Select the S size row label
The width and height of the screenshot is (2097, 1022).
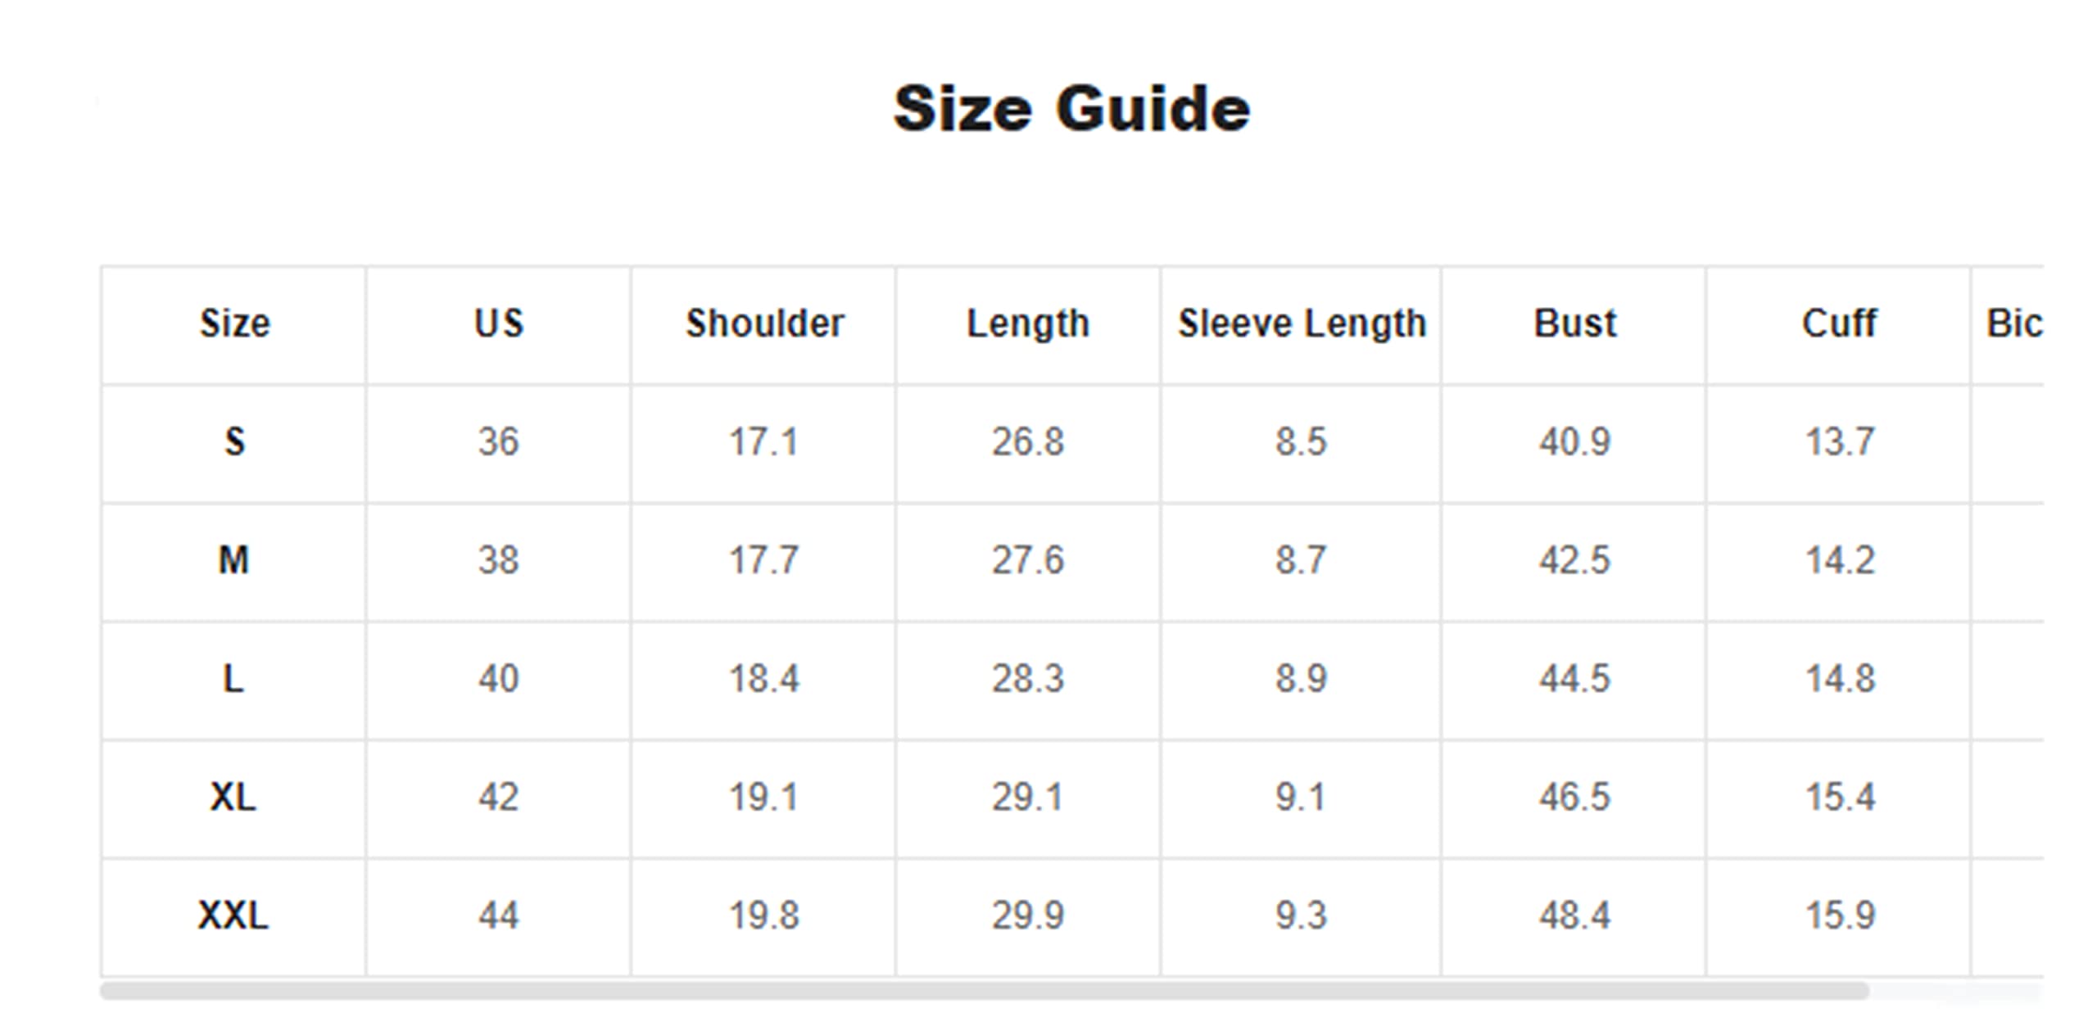tap(234, 442)
